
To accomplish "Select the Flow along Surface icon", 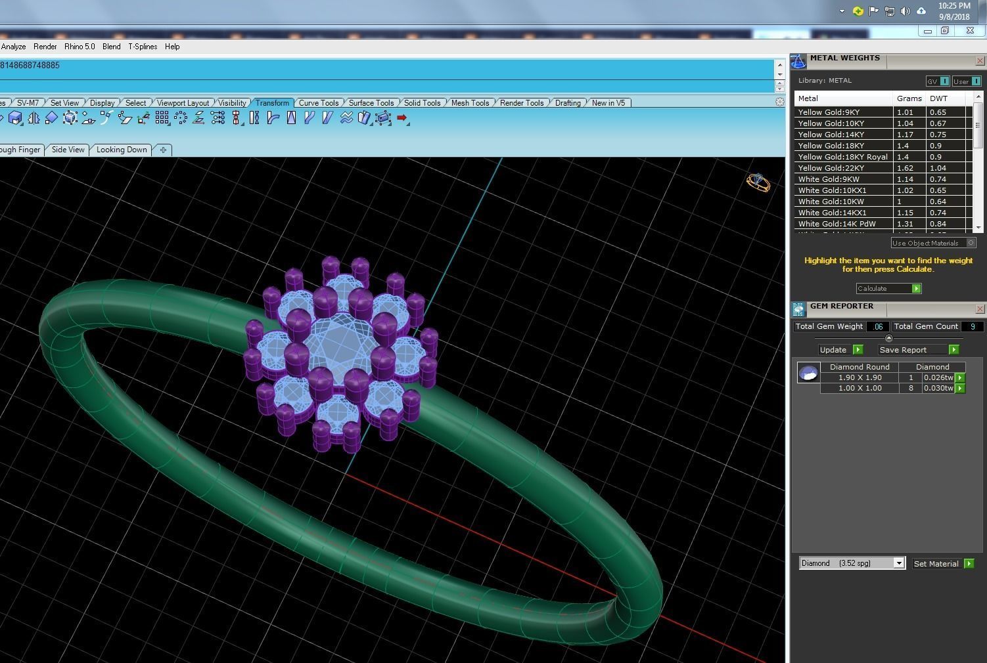I will (125, 118).
